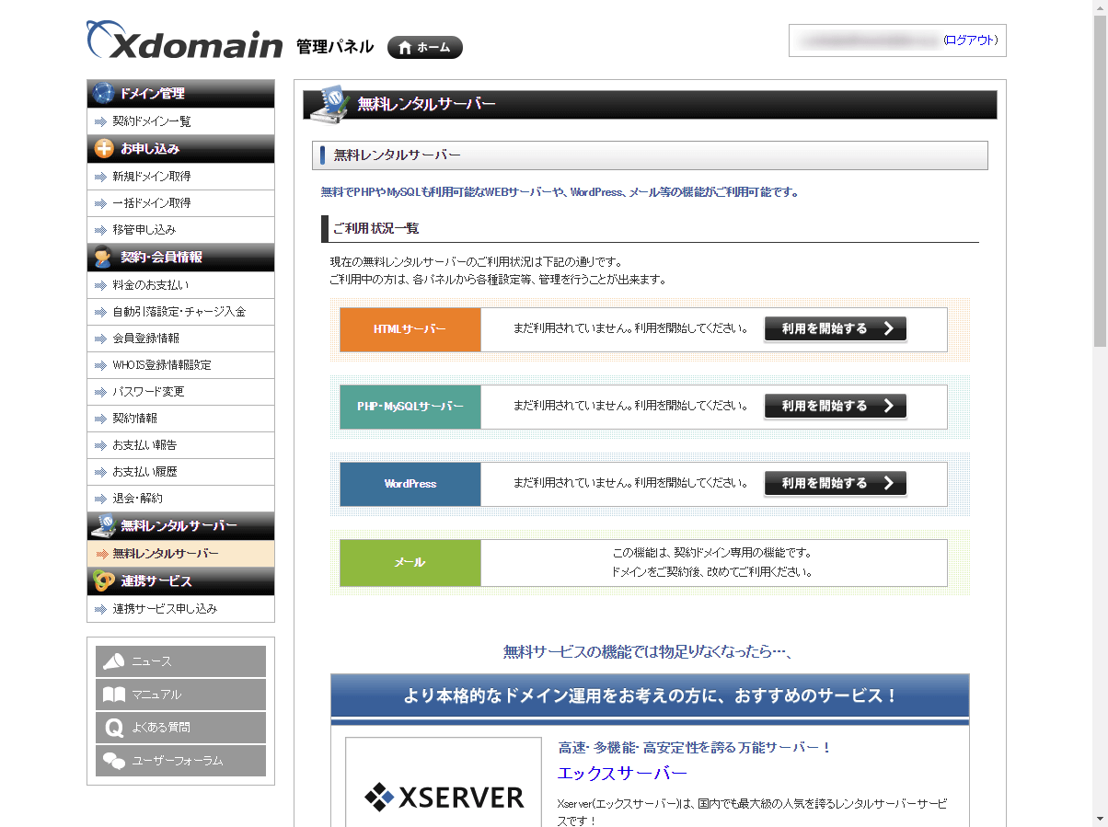Go to パスワード変更 page
The image size is (1108, 827).
click(148, 392)
